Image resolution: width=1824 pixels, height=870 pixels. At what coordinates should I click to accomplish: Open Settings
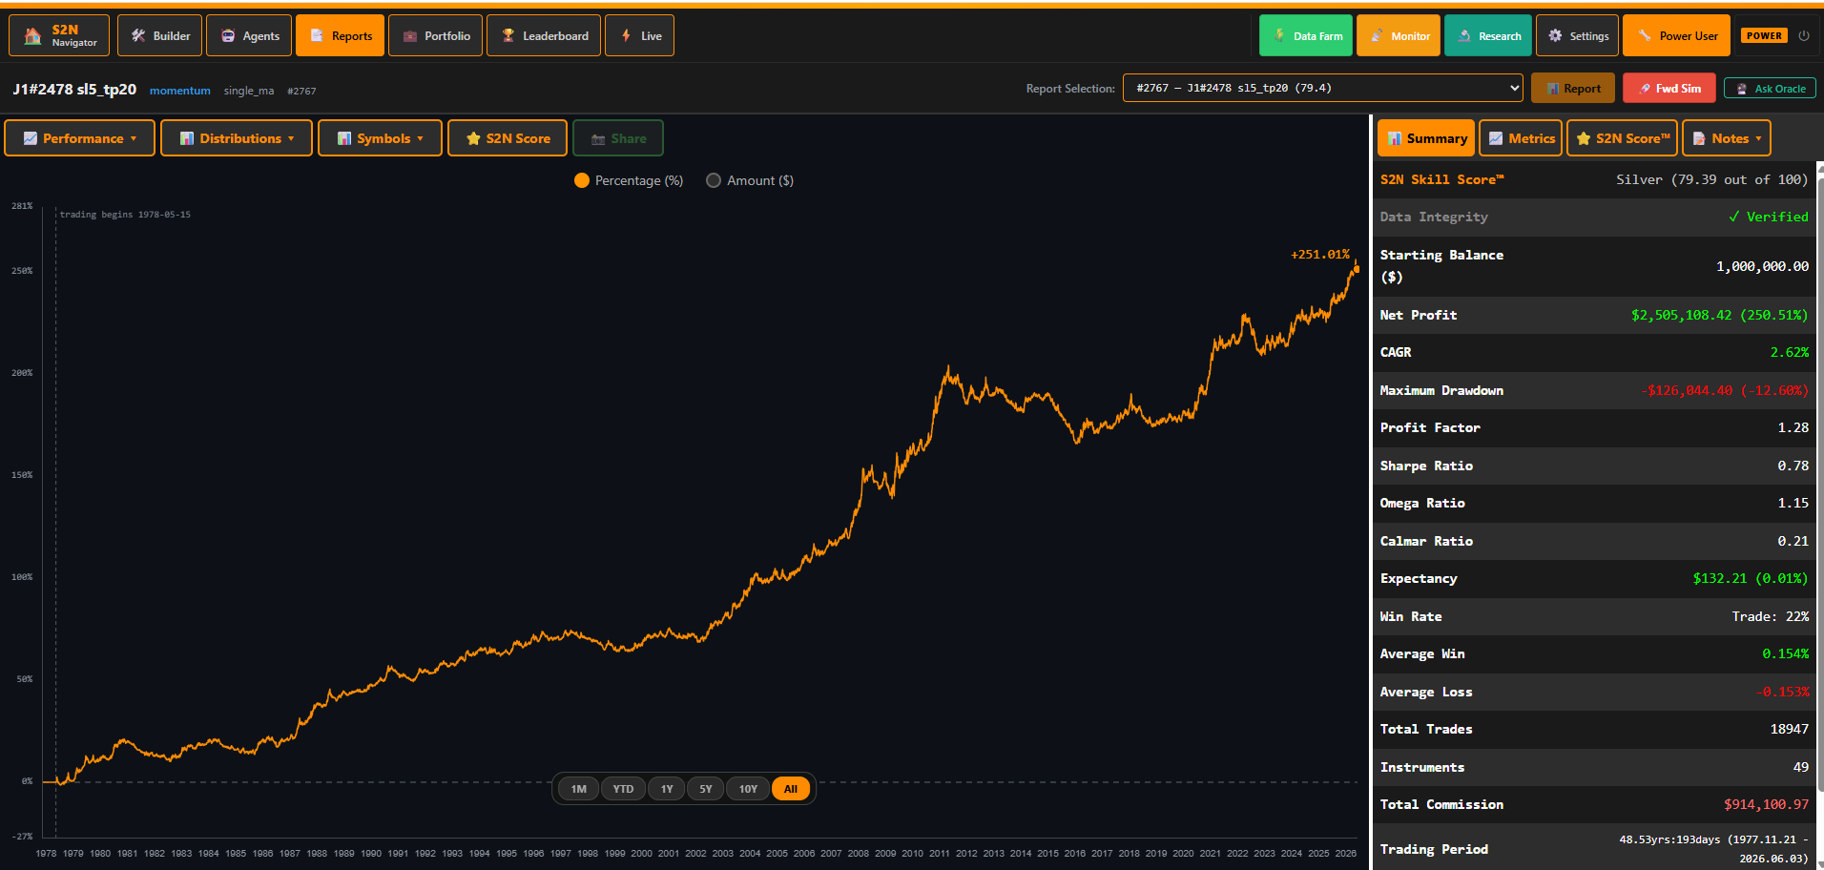click(x=1578, y=35)
